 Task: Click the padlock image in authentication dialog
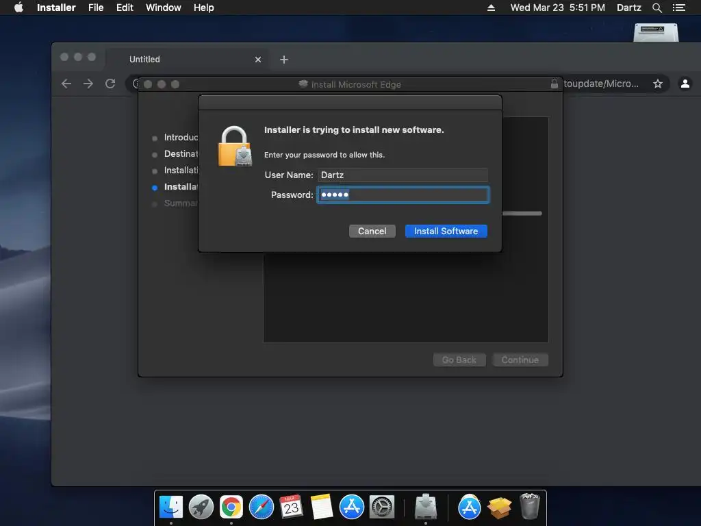pos(235,147)
